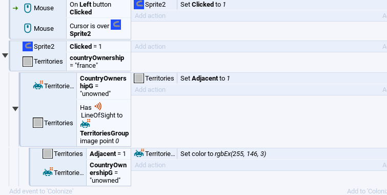
Task: Click the Mouse icon beside 'Cursor is over' condition
Action: pyautogui.click(x=28, y=28)
